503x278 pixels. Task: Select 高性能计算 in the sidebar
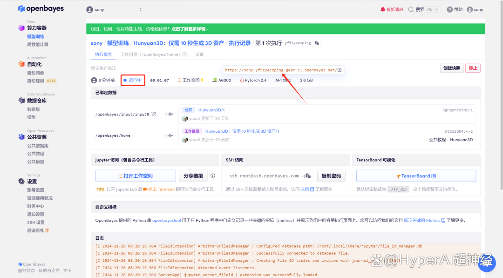[x=38, y=45]
